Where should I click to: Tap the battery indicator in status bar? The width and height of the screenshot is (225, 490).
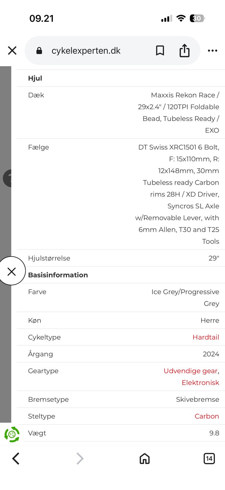[x=197, y=18]
